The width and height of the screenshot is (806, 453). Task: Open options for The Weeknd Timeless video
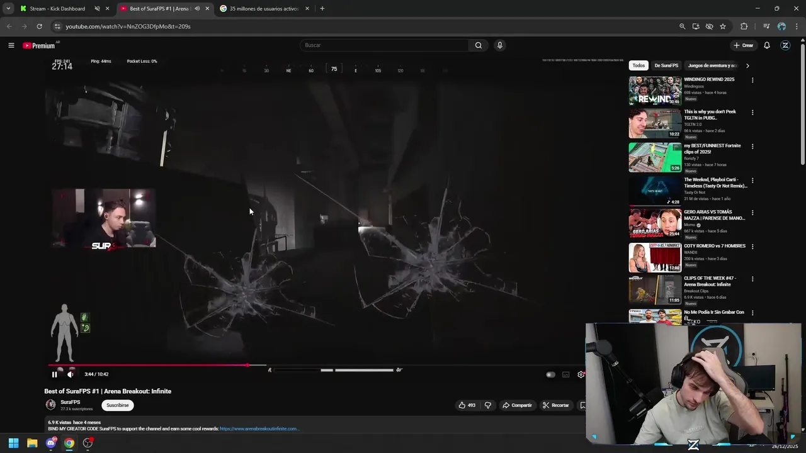(x=752, y=181)
